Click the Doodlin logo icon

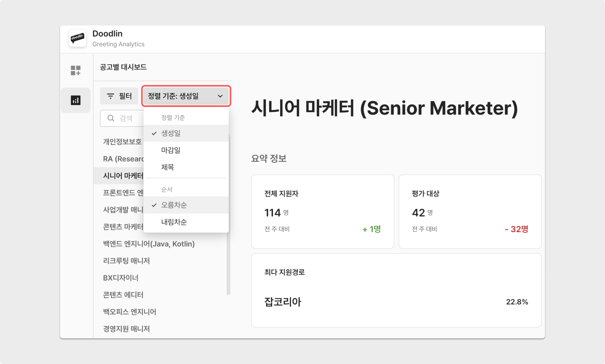tap(77, 38)
